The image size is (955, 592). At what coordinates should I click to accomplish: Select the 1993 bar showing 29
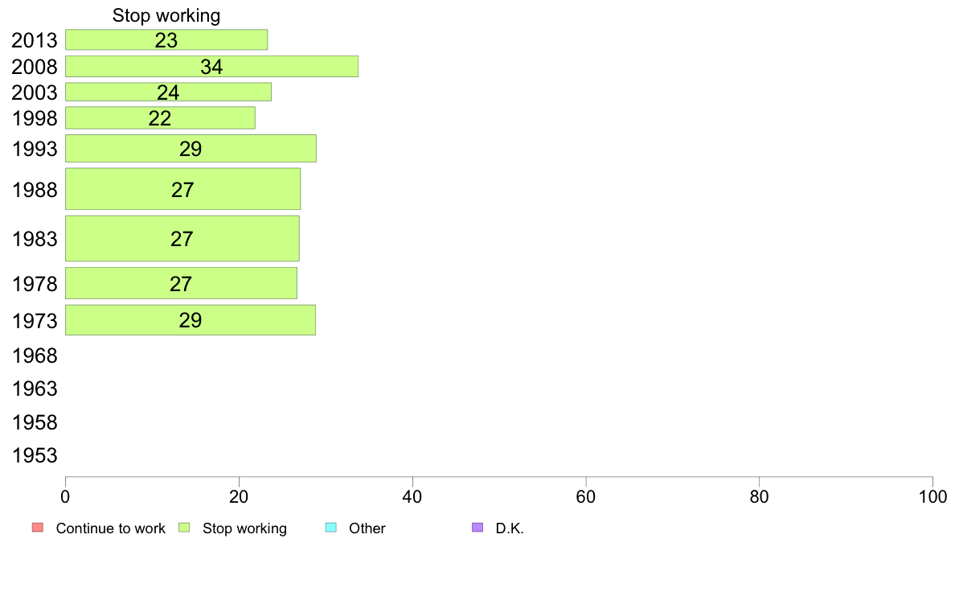[191, 149]
